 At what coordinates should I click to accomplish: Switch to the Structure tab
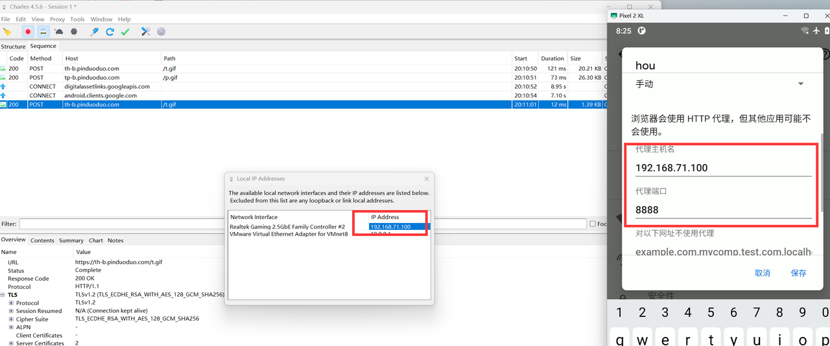click(13, 47)
